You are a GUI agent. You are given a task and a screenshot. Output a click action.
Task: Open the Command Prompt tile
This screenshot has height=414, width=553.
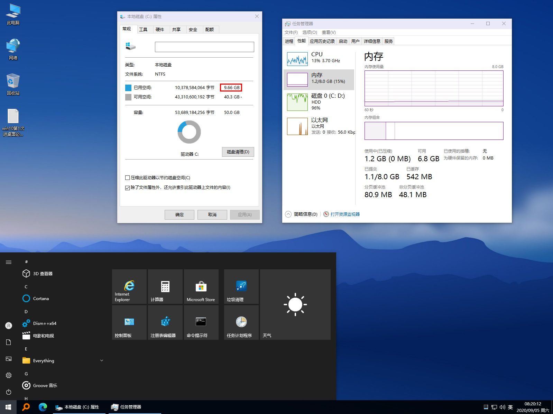click(x=201, y=322)
